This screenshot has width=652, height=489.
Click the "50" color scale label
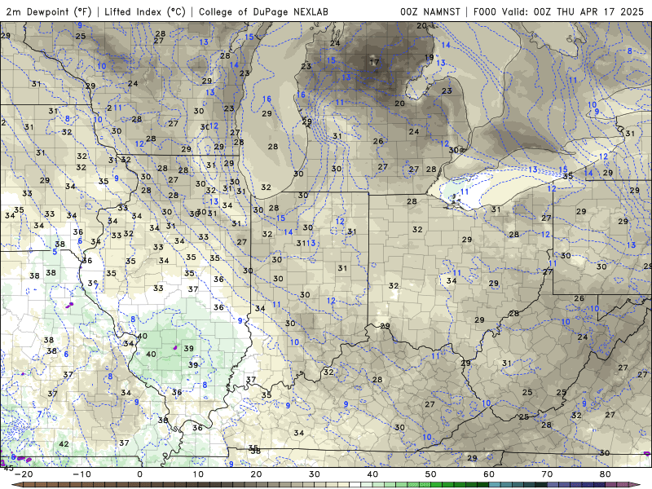431,474
